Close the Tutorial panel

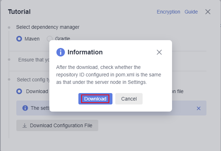208,12
